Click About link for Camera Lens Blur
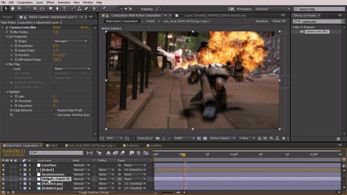 point(85,27)
